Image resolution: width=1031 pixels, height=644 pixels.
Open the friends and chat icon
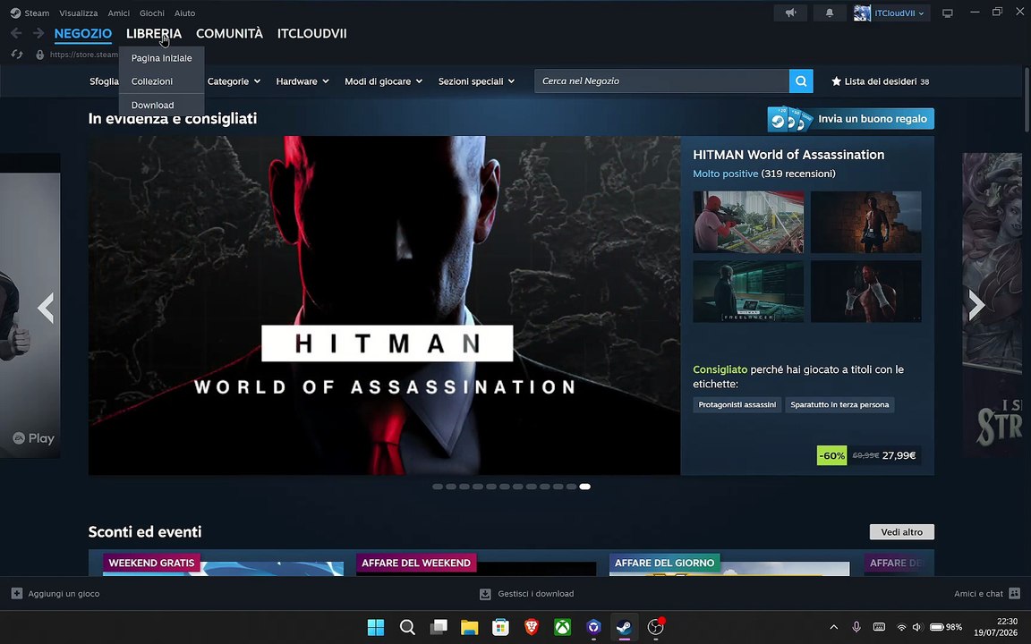click(1014, 593)
